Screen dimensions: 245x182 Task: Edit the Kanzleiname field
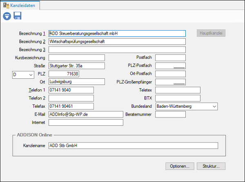pyautogui.click(x=133, y=145)
